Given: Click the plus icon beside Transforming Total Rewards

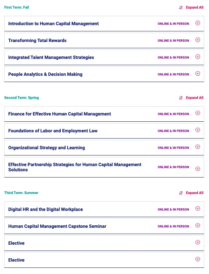Looking at the screenshot, I should coord(198,40).
